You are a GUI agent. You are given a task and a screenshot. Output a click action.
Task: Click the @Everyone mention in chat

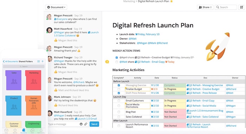click(x=61, y=19)
